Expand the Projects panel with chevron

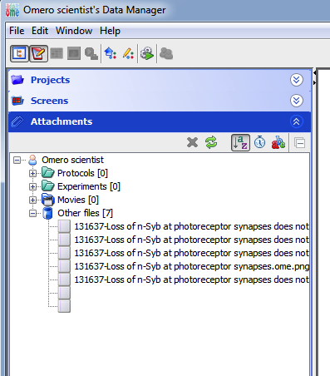point(297,80)
